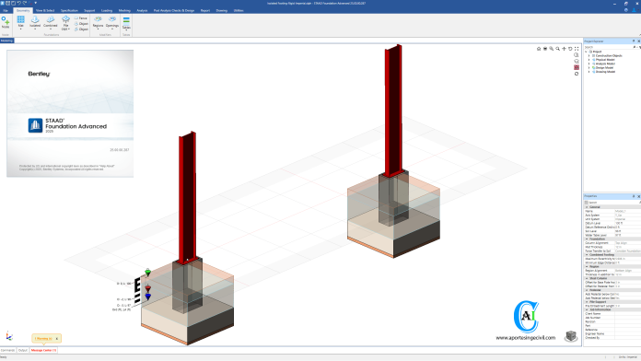Click the red highlighted view-mode icon
The image size is (641, 361).
(x=577, y=67)
